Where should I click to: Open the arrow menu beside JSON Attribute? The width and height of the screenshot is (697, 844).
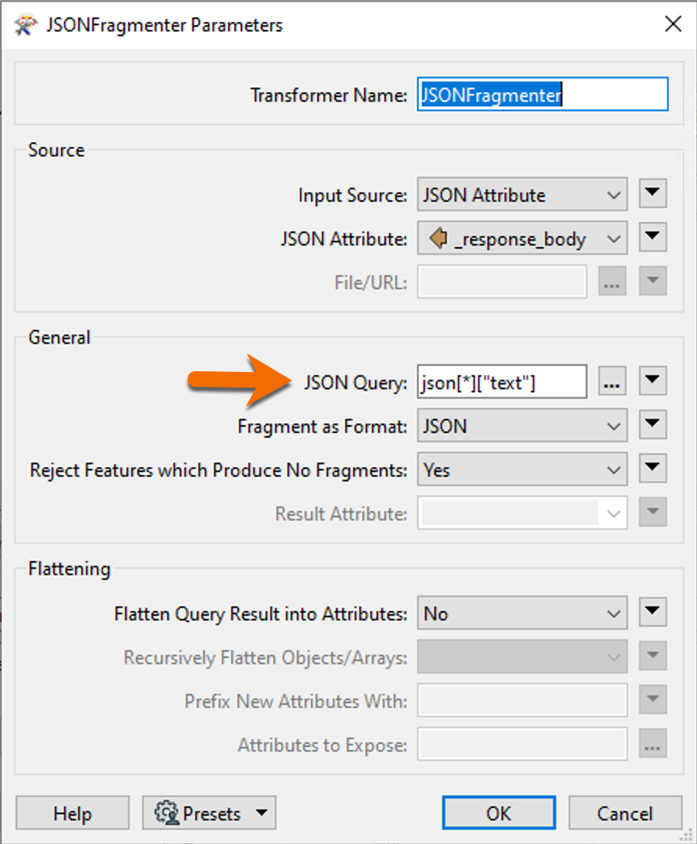[x=652, y=237]
